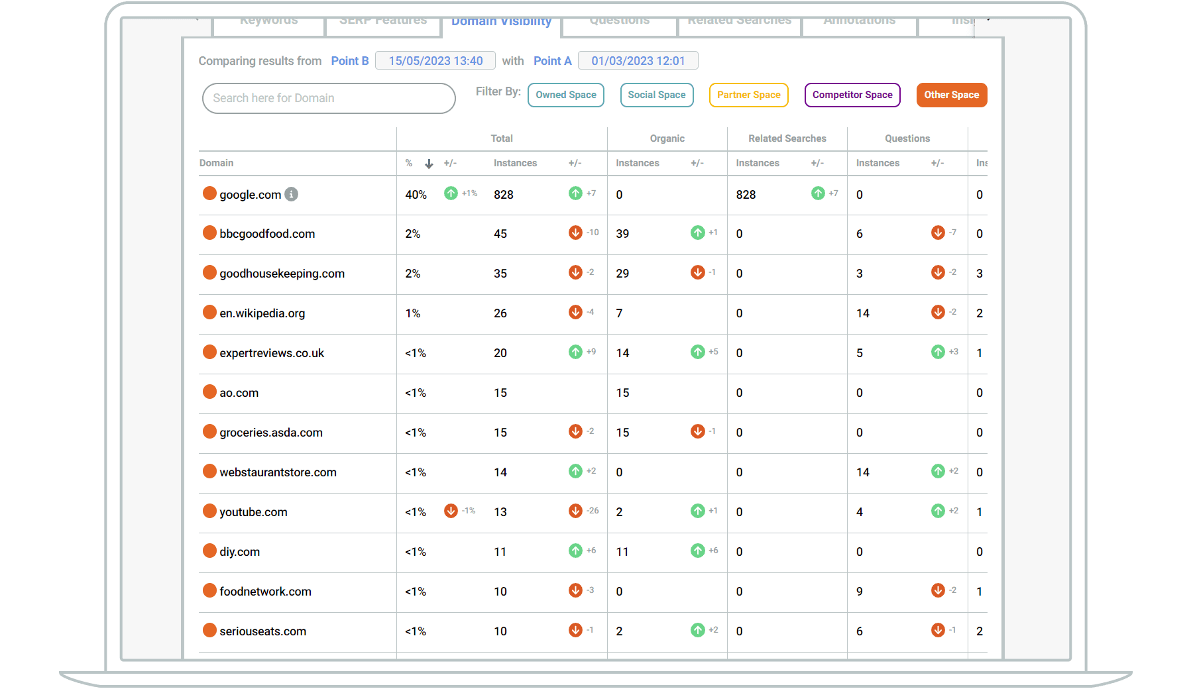The height and width of the screenshot is (689, 1193).
Task: Click en.wikipedia.org questions down-arrow -2
Action: click(938, 312)
